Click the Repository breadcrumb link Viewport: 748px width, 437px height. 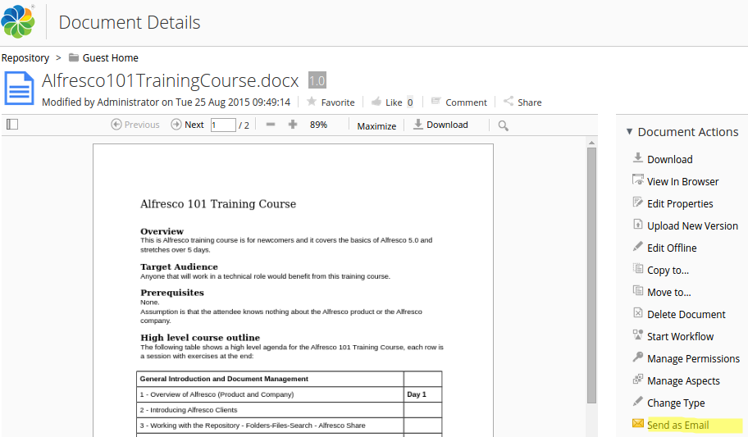[25, 58]
